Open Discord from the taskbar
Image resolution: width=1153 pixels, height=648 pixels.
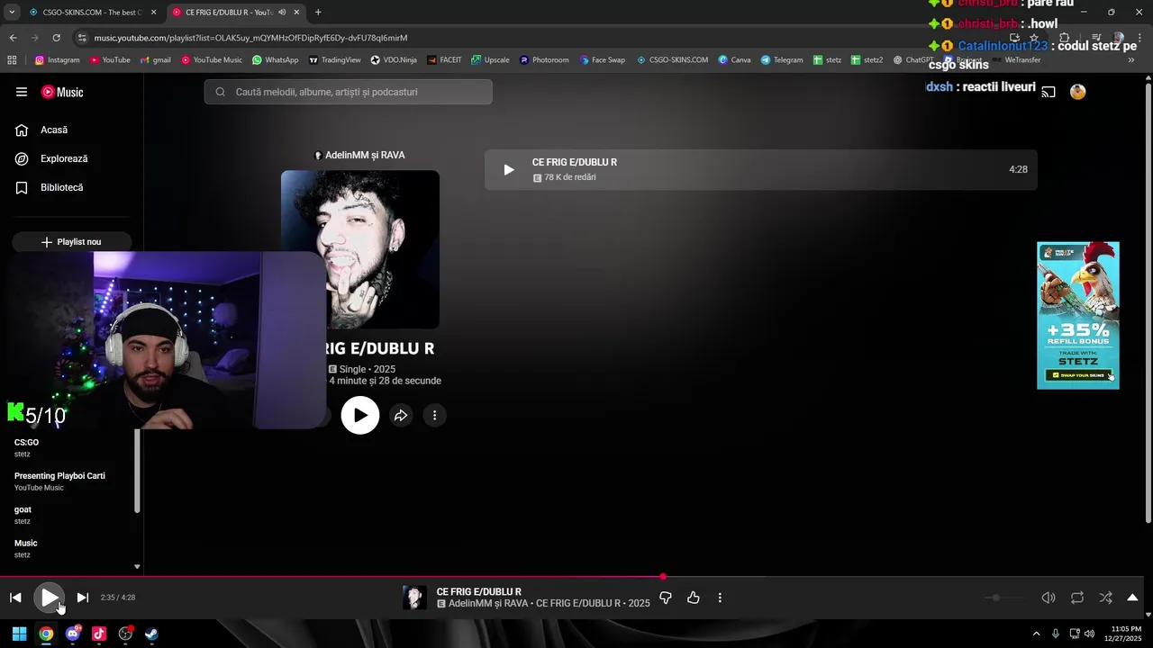(x=73, y=634)
